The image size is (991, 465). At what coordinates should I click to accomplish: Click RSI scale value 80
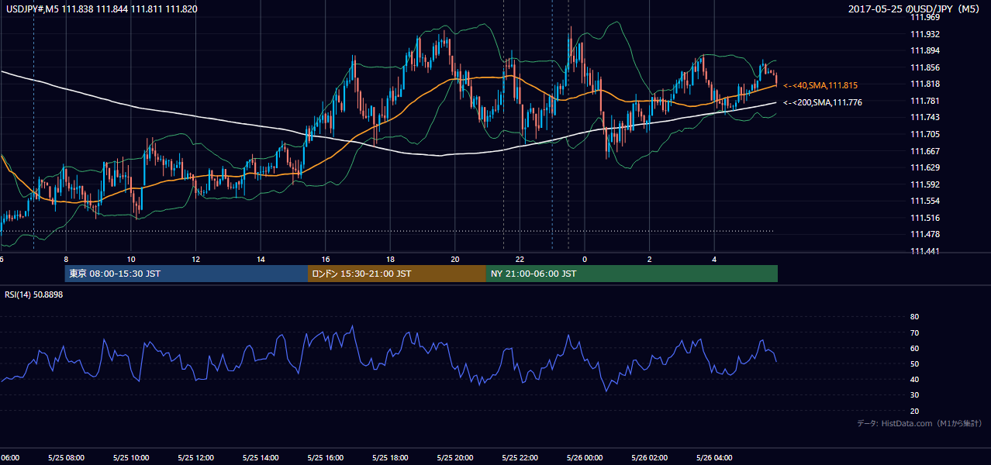click(914, 317)
